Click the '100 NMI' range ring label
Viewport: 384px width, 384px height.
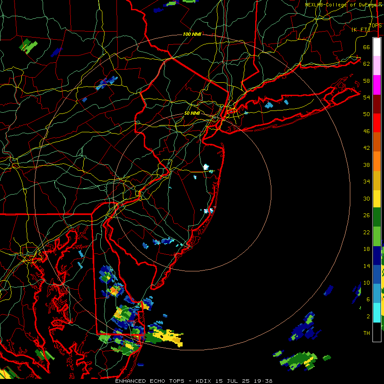[x=192, y=34]
